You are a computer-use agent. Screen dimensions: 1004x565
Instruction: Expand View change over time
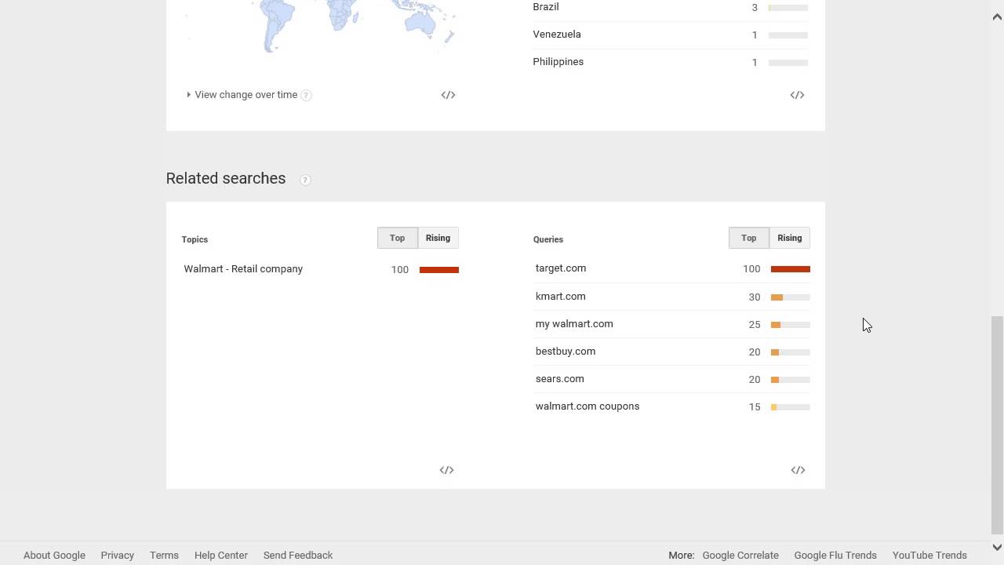pos(246,95)
